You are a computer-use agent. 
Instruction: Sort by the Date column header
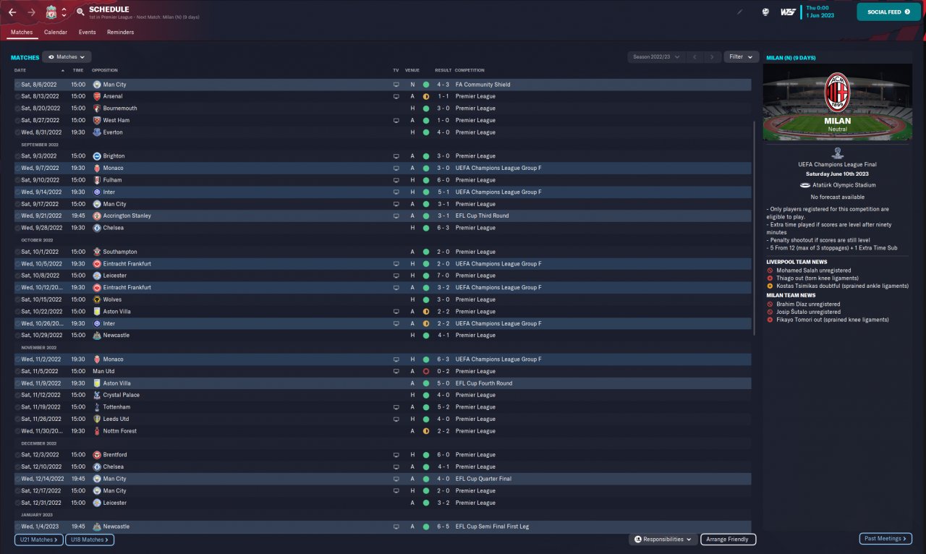[20, 70]
